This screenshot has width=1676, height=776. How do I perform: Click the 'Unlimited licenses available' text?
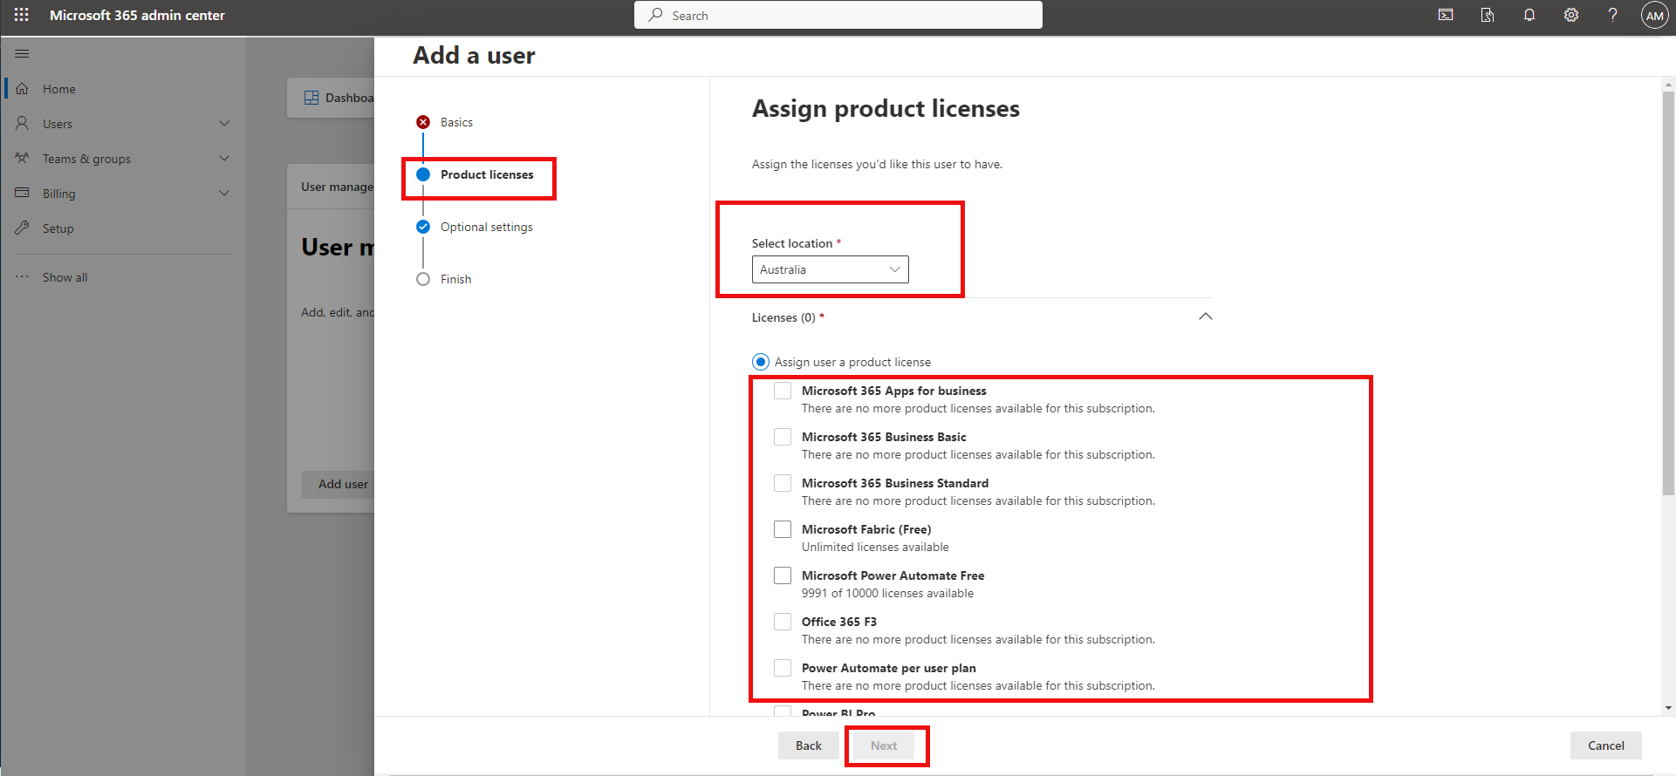pos(875,547)
